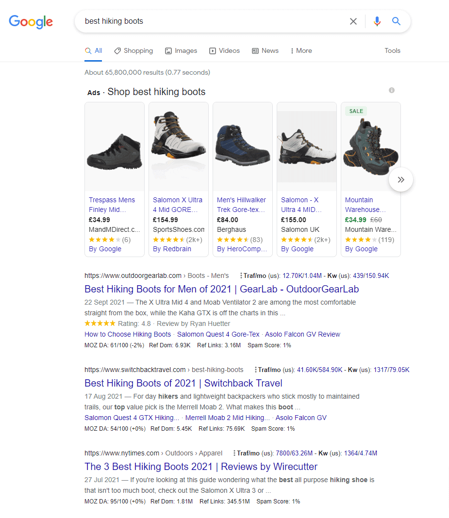Click the MandMDirect.c... seller name
449x518 pixels.
click(x=115, y=229)
